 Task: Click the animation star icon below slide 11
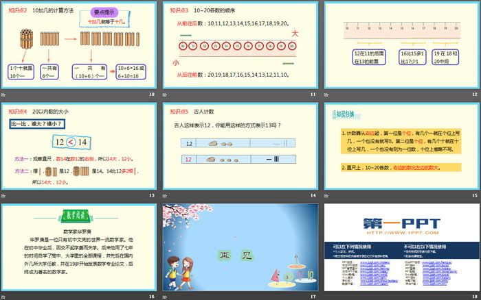165,95
